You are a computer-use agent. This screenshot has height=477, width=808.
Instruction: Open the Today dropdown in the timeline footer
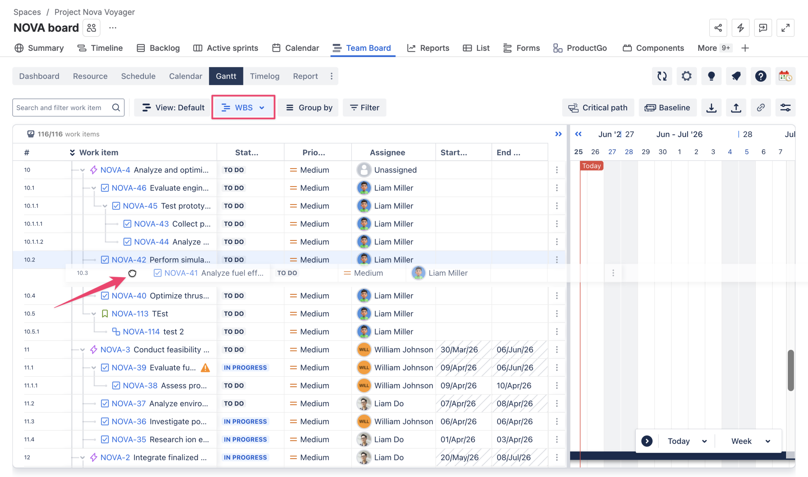[687, 441]
